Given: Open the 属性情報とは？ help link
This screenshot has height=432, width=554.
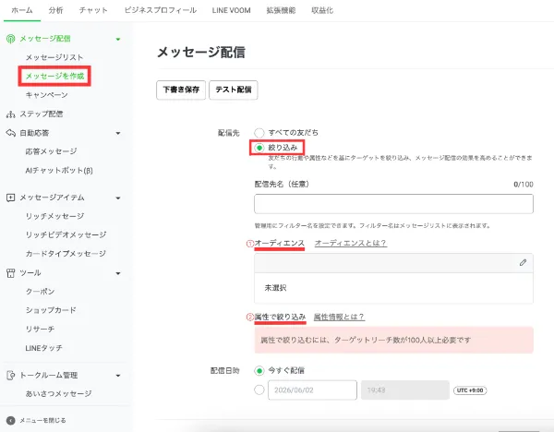Looking at the screenshot, I should click(x=339, y=318).
